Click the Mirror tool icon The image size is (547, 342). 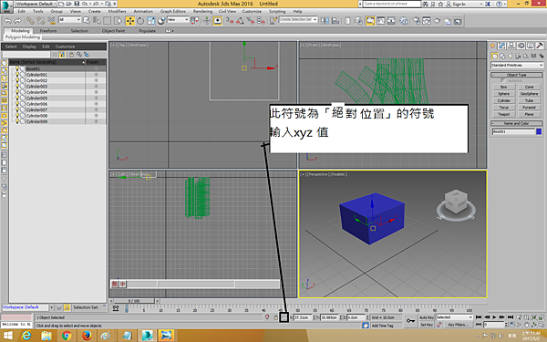pyautogui.click(x=325, y=21)
